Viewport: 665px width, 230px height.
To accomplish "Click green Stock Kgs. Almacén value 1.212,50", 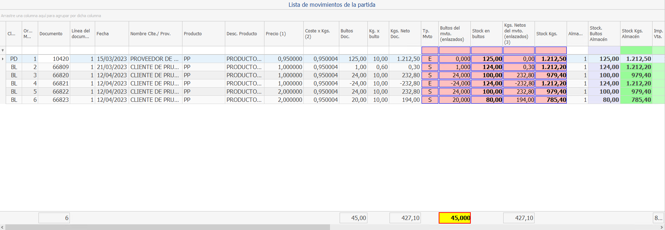I will coord(636,59).
